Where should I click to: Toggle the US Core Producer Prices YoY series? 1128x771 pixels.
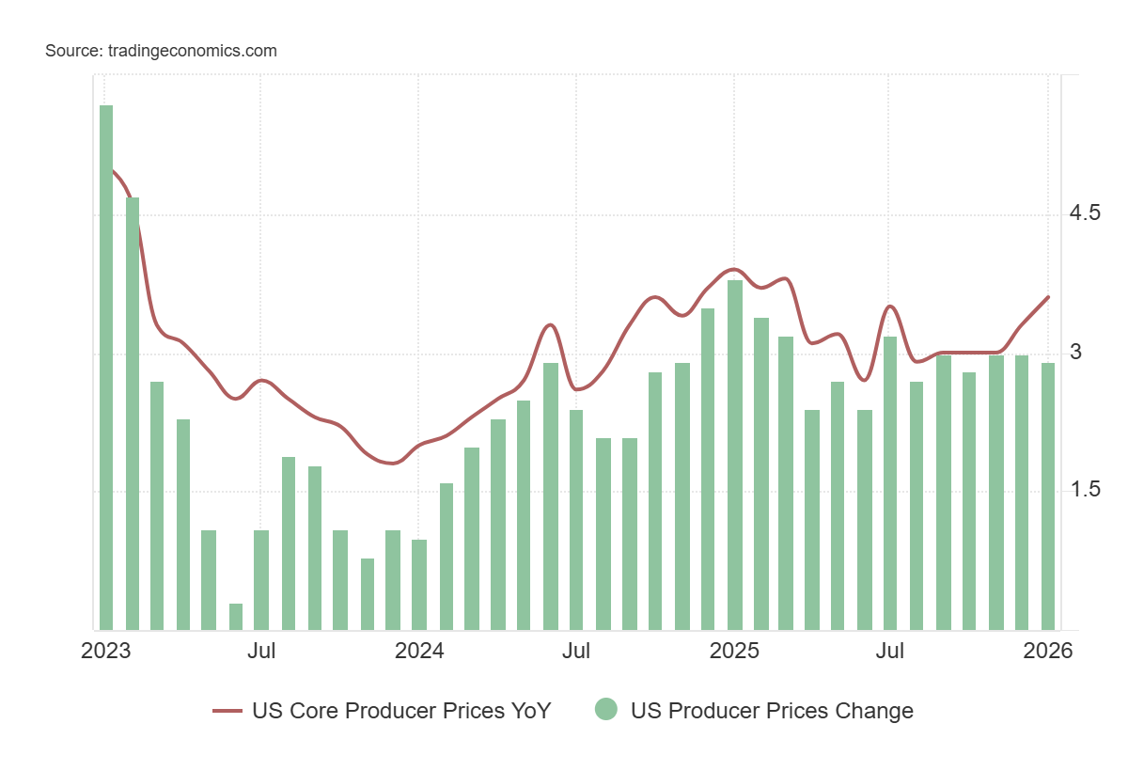400,711
